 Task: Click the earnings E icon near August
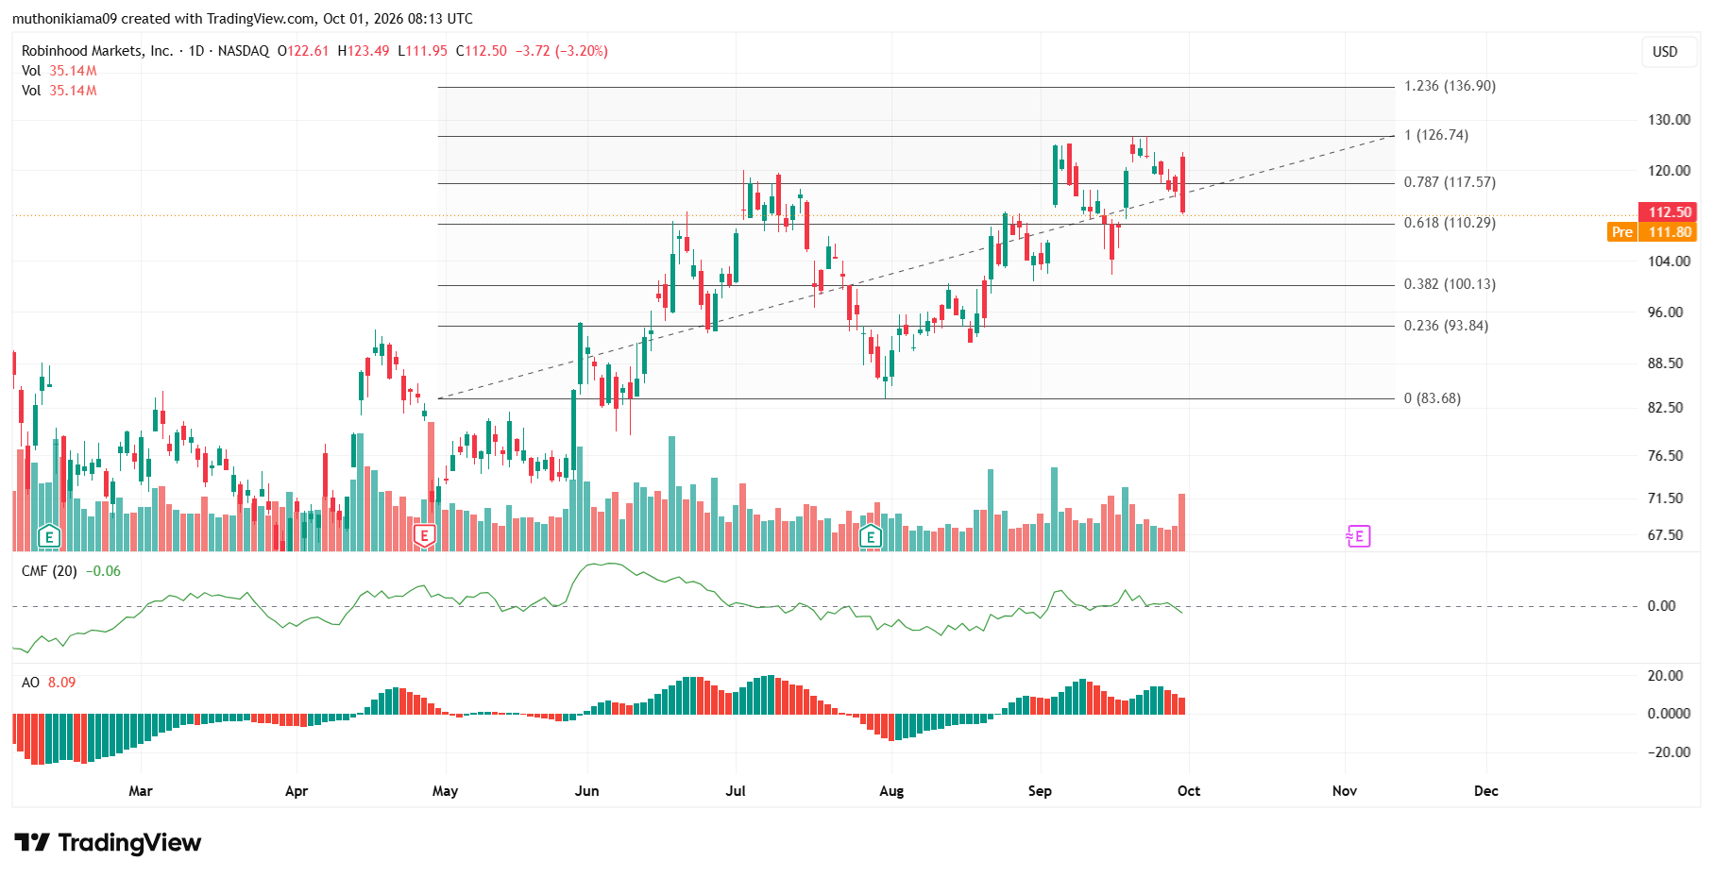tap(871, 537)
